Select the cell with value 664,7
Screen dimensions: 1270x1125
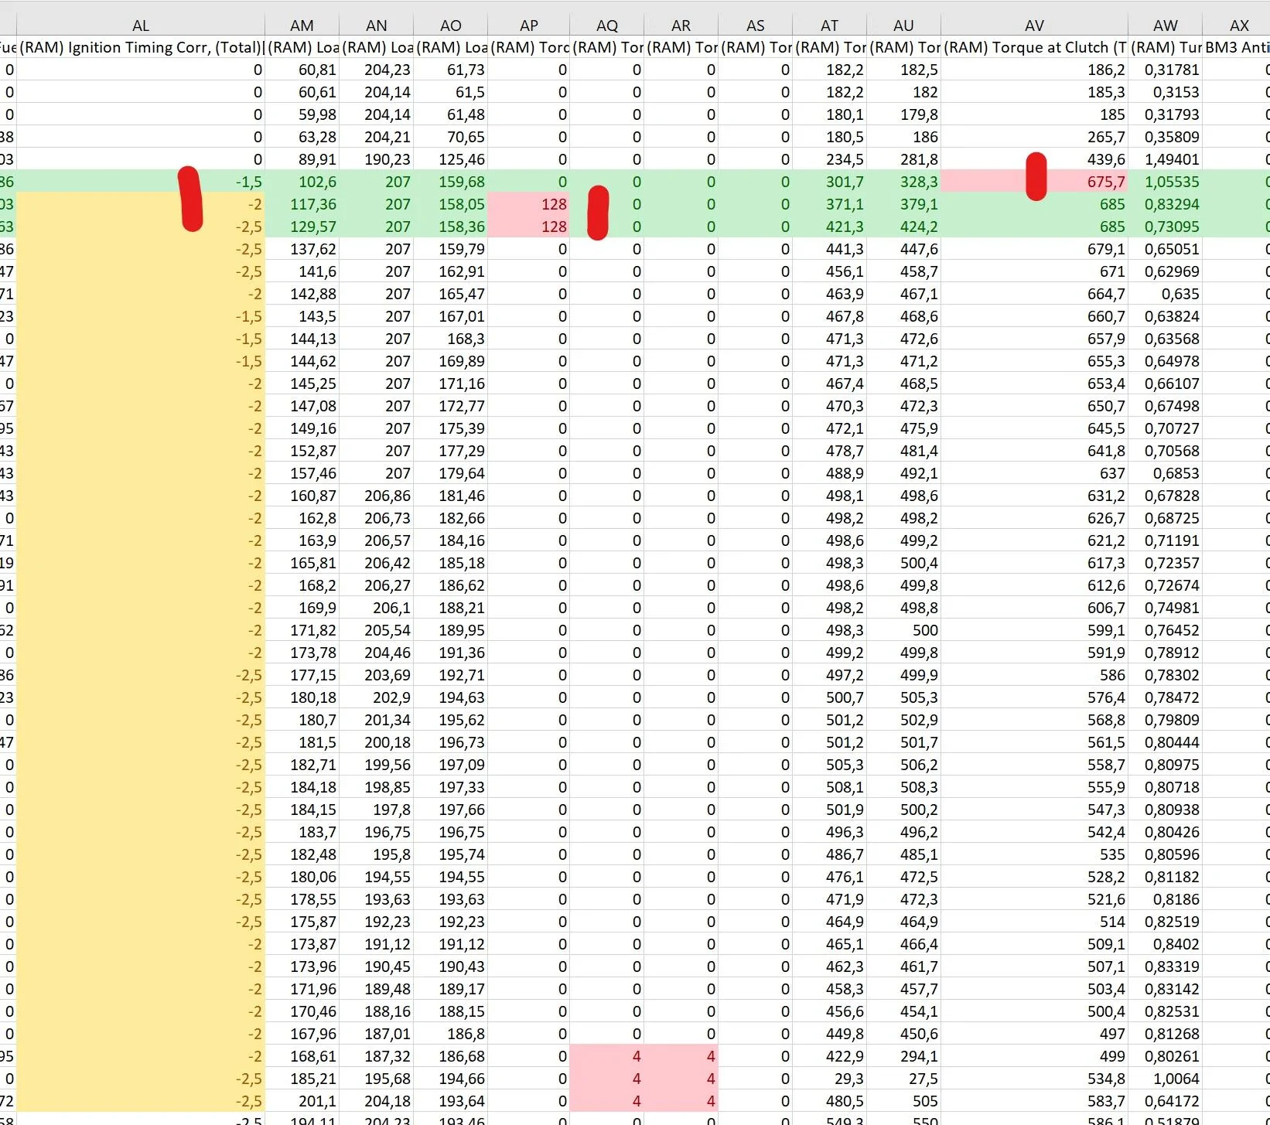tap(1034, 294)
